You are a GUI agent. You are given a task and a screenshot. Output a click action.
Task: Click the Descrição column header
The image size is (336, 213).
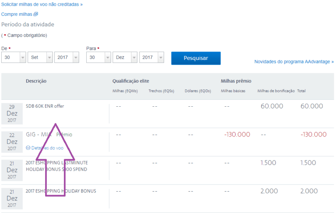(x=36, y=81)
